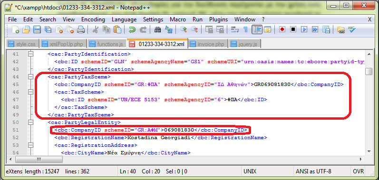This screenshot has height=180, width=379.
Task: Open the Search menu
Action: point(48,19)
